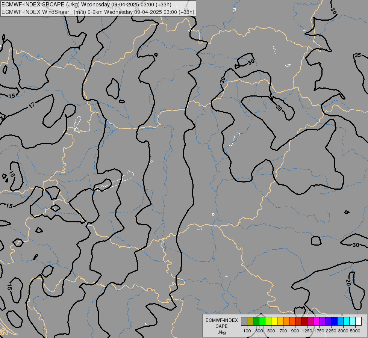Select the olive swatch right of gray

point(250,321)
